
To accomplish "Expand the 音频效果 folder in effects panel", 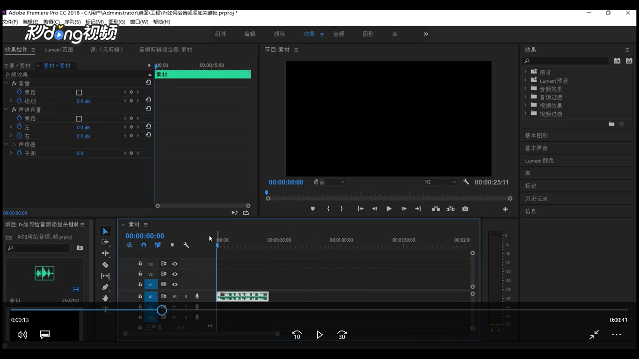I will [x=525, y=88].
